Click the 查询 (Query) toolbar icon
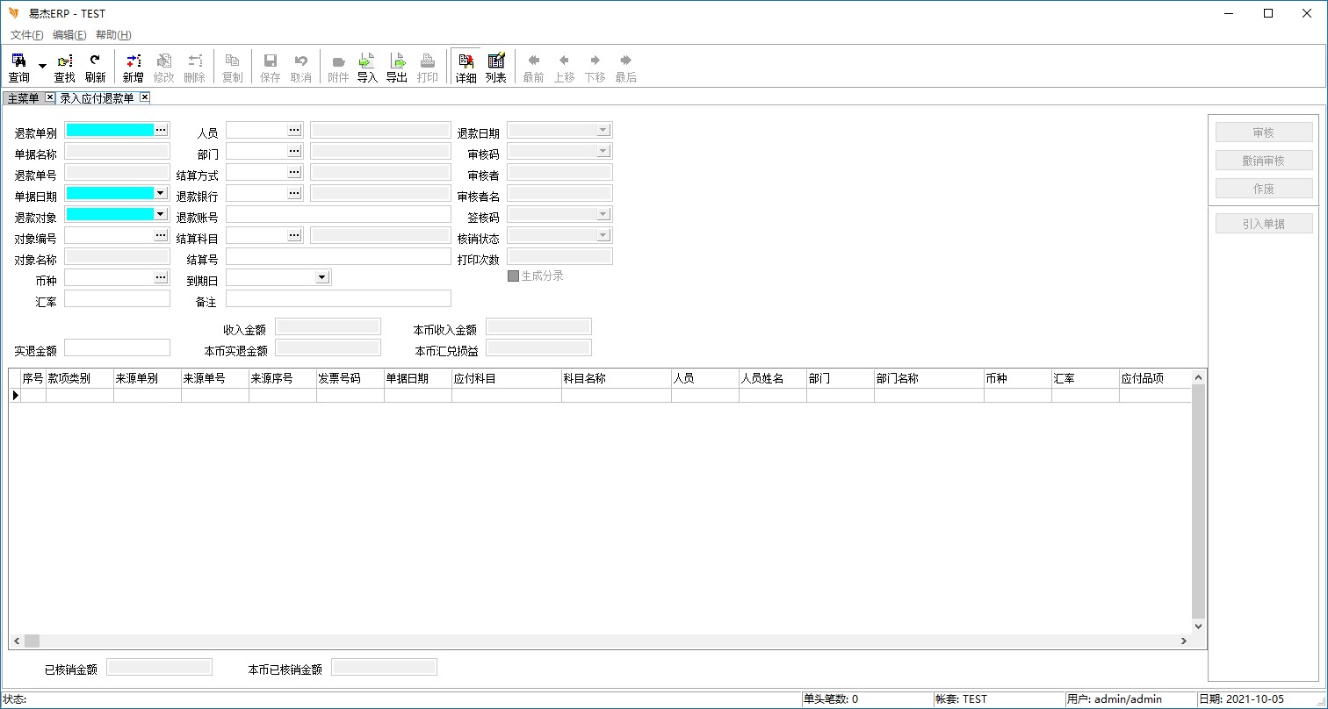Screen dimensions: 1328x709 click(x=18, y=67)
